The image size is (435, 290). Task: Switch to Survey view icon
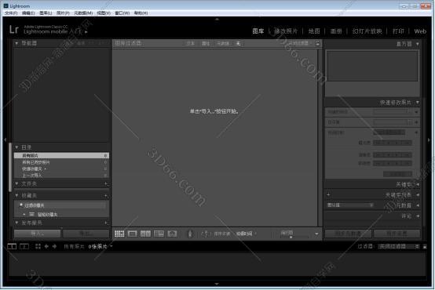point(159,234)
